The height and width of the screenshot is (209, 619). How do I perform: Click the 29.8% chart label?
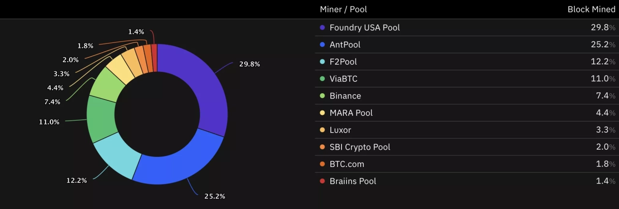coord(249,64)
